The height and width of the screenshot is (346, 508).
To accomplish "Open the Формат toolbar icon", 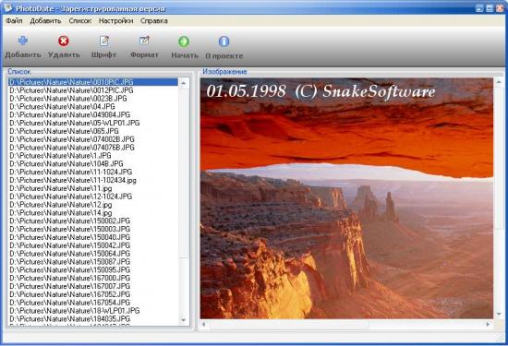I will click(144, 42).
